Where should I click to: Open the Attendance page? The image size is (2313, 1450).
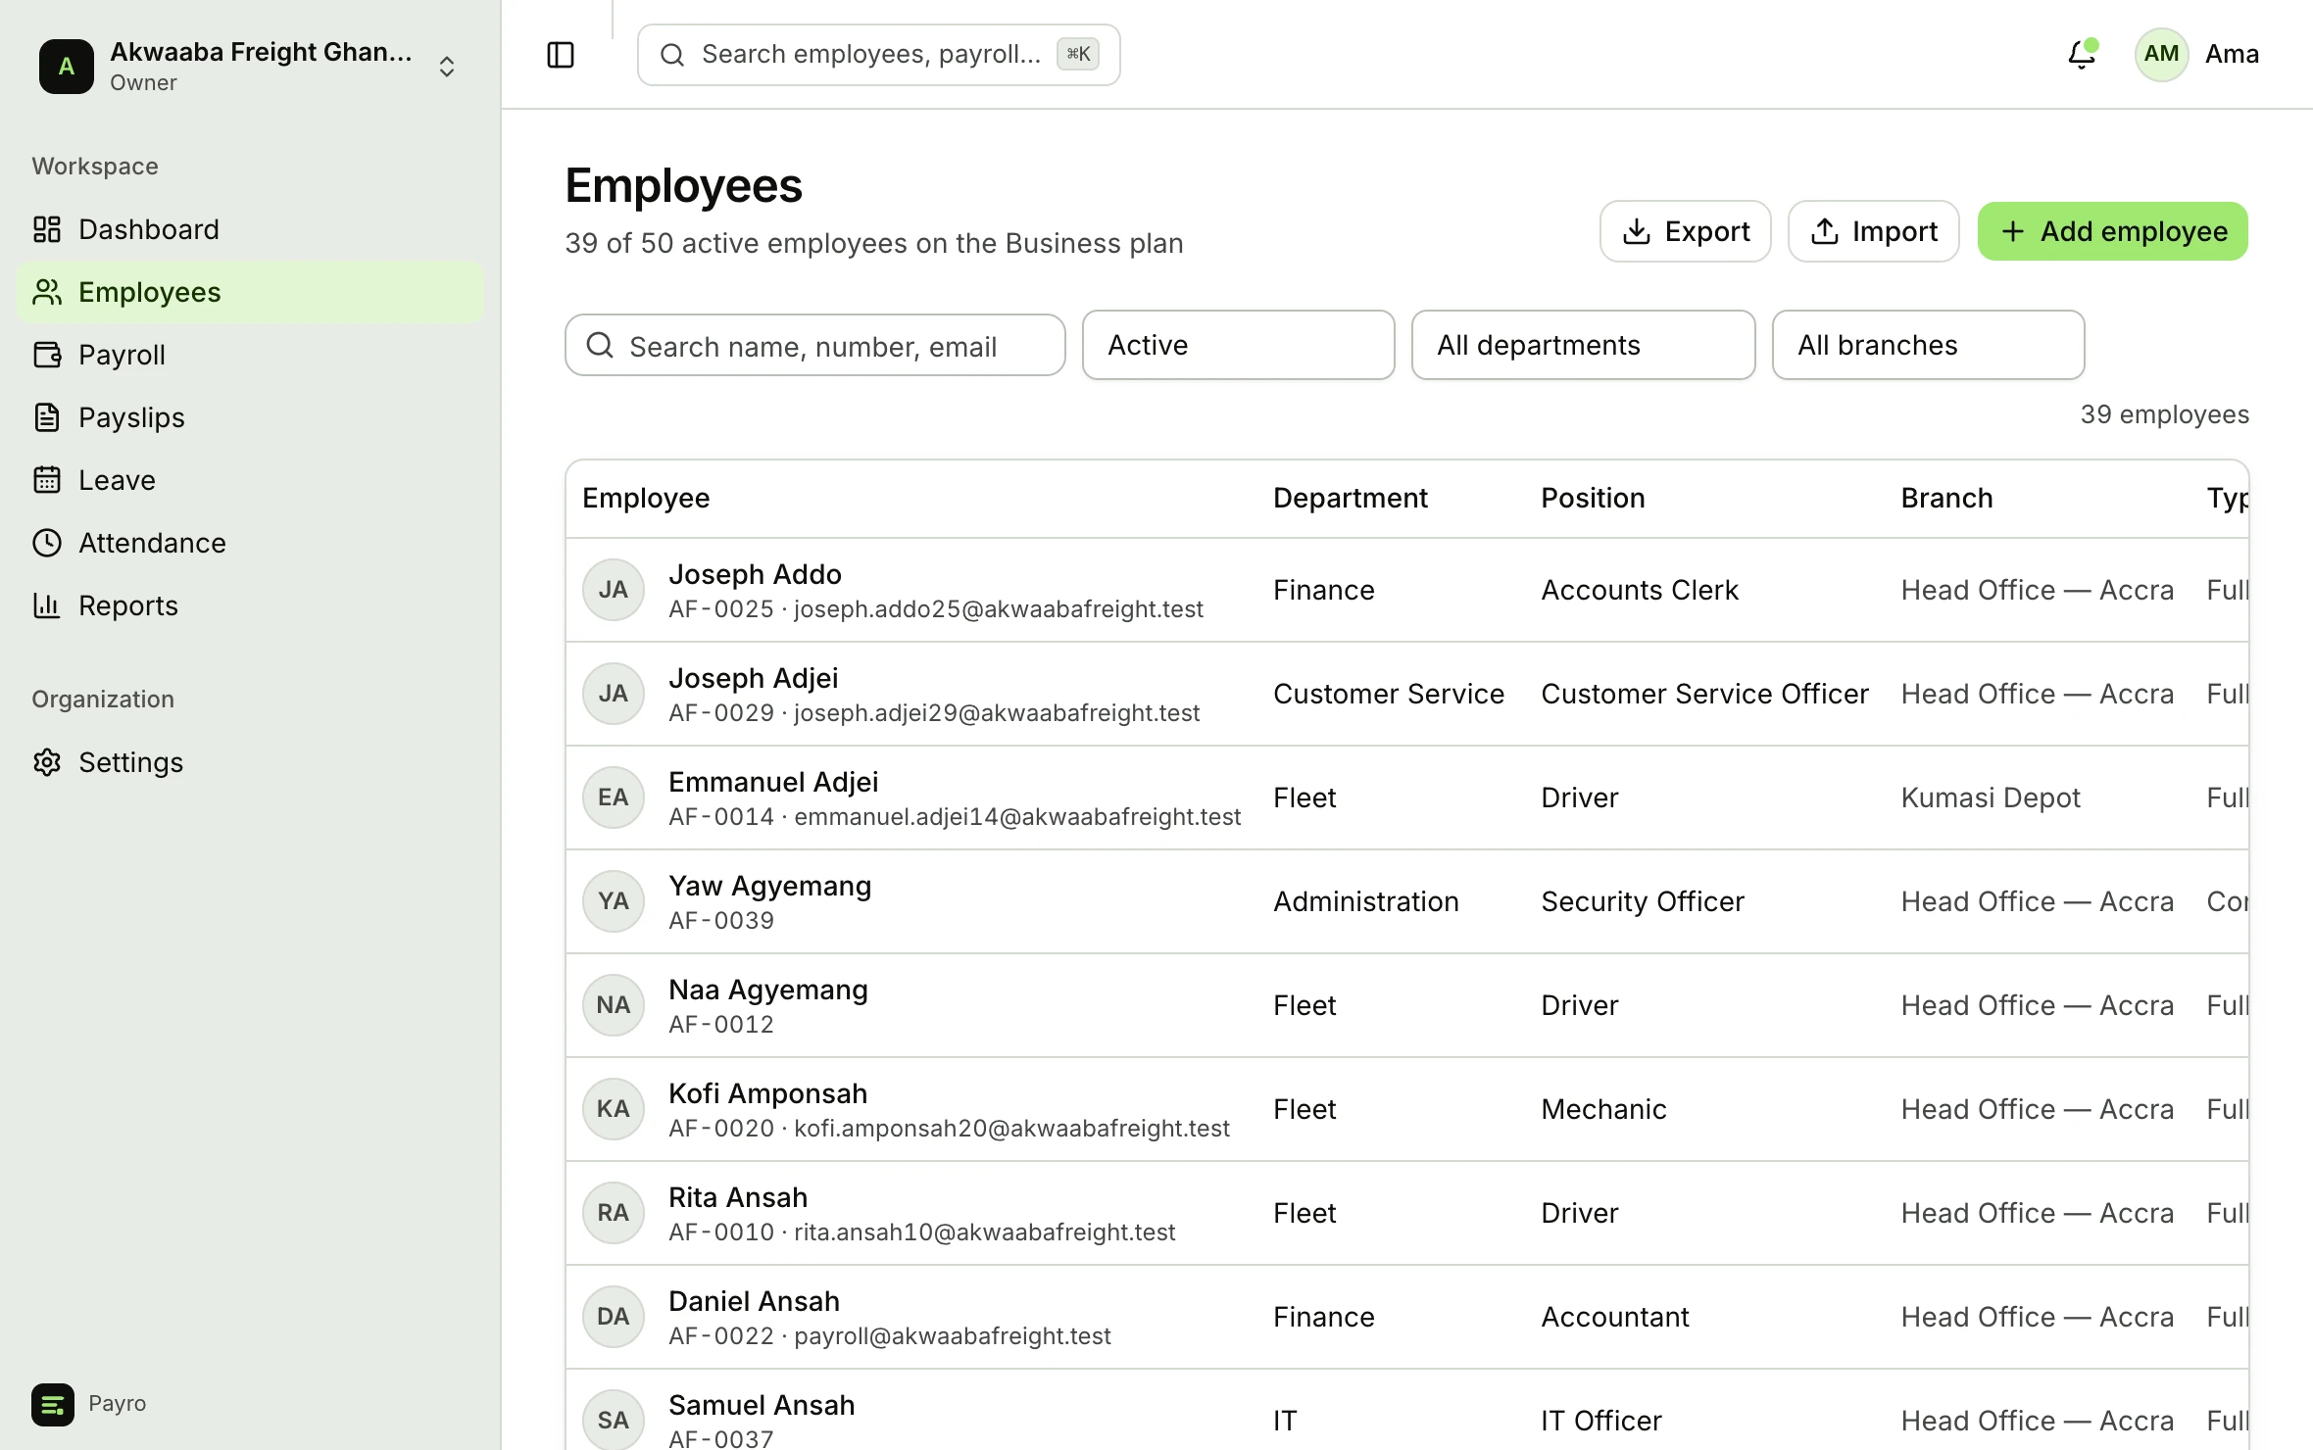[x=250, y=543]
